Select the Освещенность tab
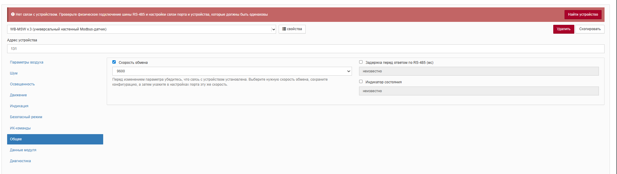 coord(22,84)
